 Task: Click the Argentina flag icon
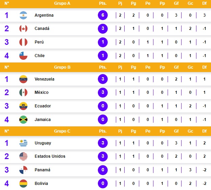(x=23, y=15)
